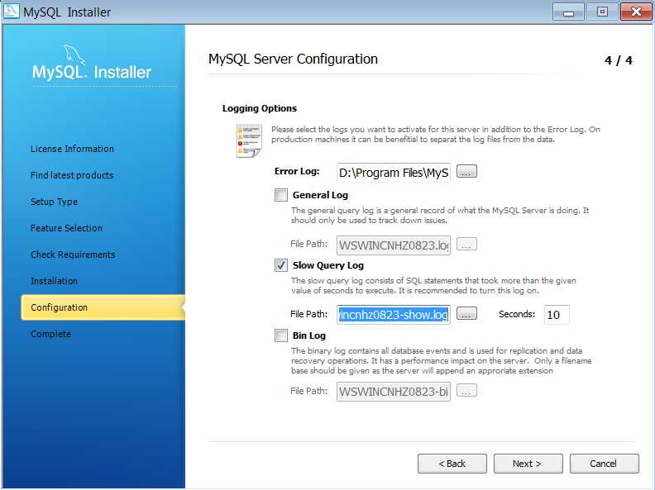Click the Logging Options label
The height and width of the screenshot is (490, 655).
pyautogui.click(x=260, y=108)
